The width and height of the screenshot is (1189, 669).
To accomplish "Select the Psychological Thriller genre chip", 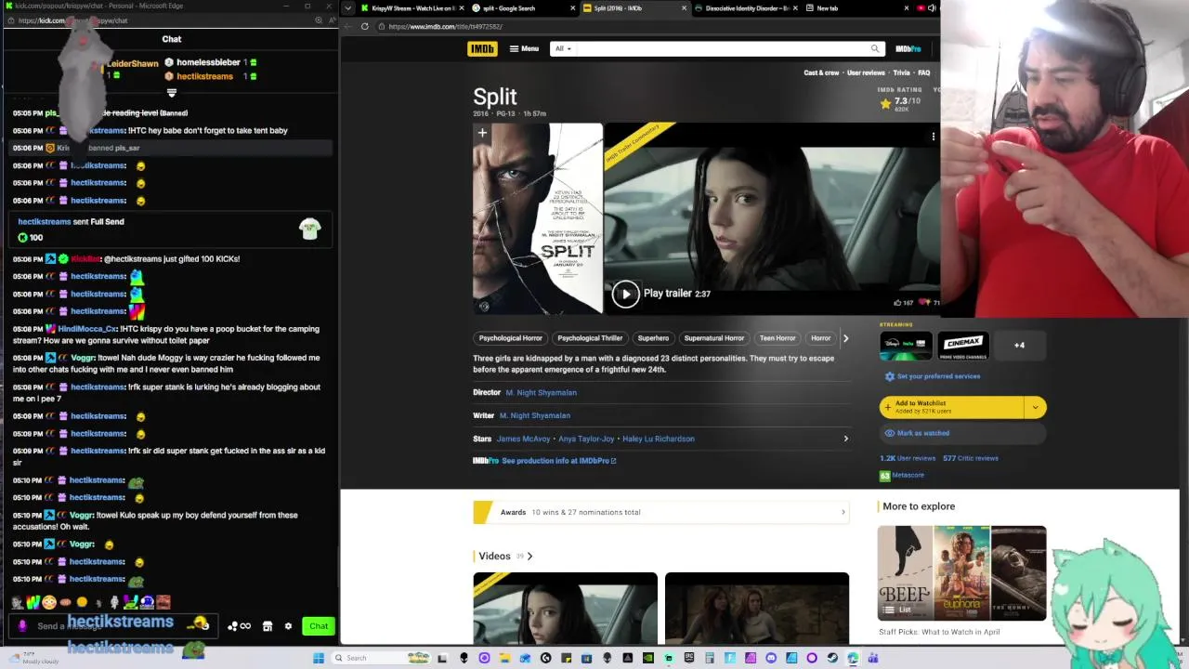I will coord(590,338).
